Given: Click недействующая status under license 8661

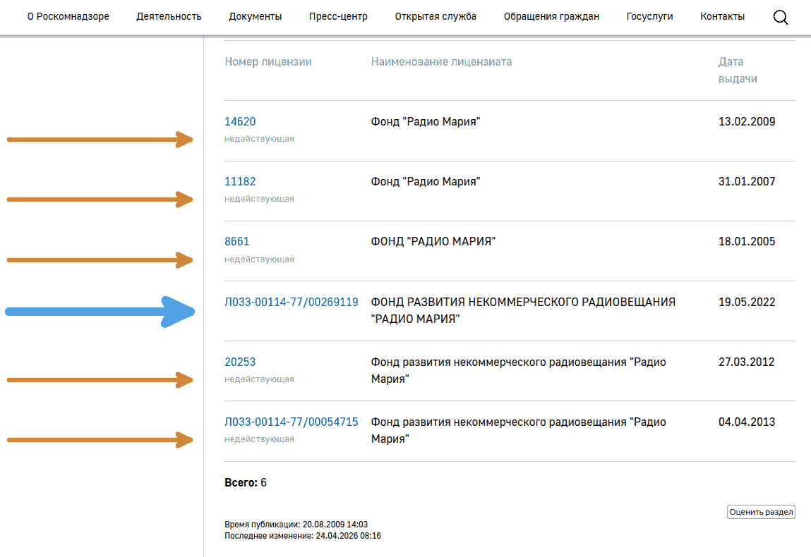Looking at the screenshot, I should tap(259, 259).
